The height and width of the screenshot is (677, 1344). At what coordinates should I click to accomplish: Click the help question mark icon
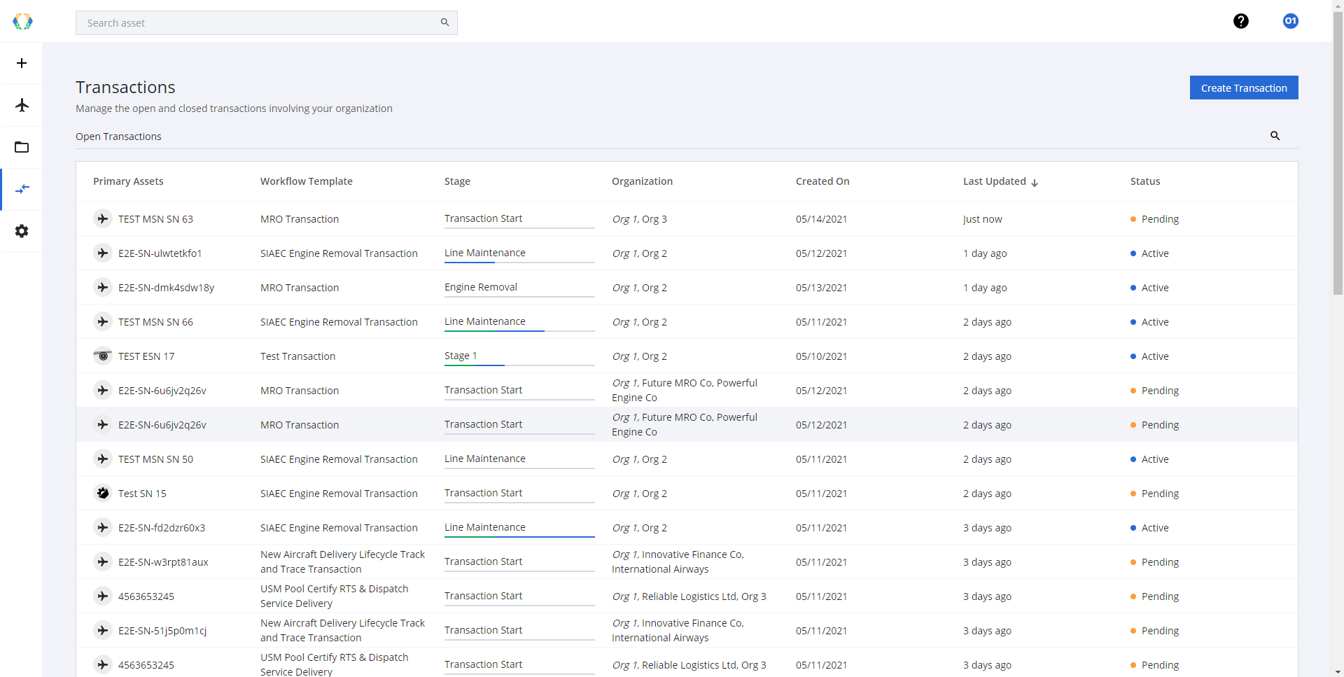[x=1241, y=21]
